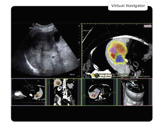Click the red probe orientation marker

point(33,24)
